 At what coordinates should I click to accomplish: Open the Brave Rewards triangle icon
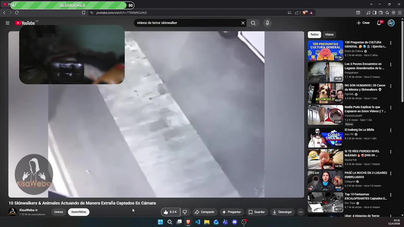(x=311, y=13)
